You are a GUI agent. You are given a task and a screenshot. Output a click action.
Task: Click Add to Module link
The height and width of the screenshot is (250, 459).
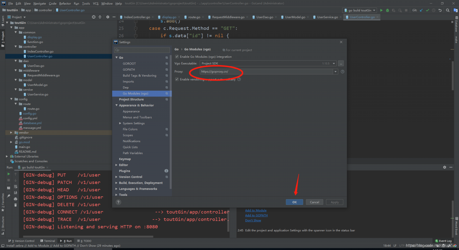[256, 210]
